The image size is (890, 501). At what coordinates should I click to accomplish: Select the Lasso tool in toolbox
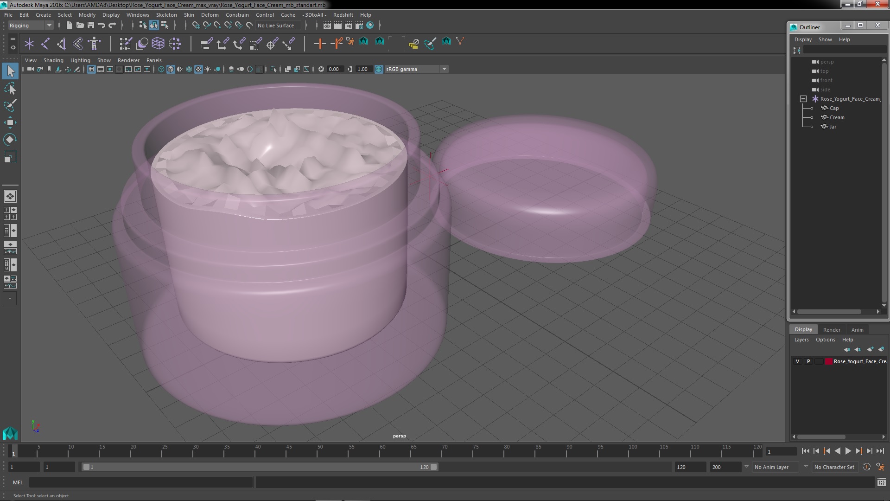coord(10,88)
